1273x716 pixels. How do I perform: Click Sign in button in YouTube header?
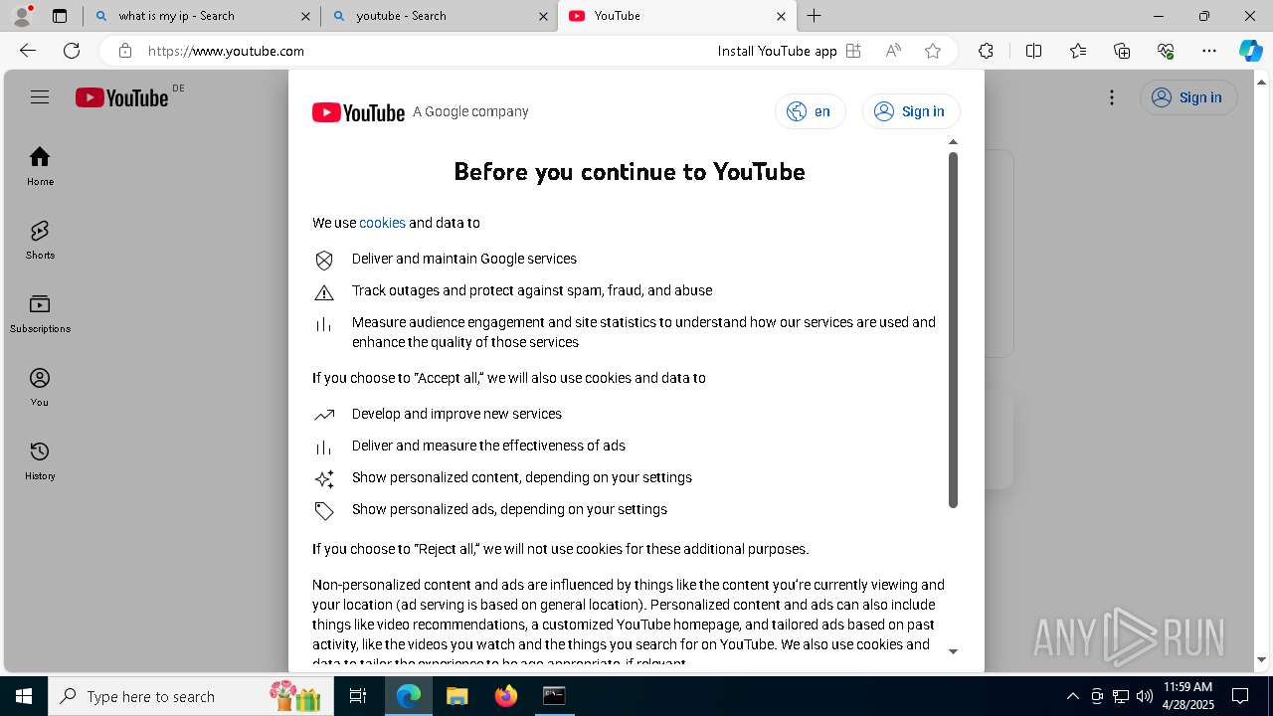(1188, 97)
